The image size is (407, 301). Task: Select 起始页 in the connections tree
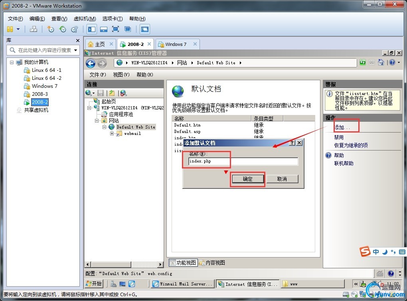109,101
